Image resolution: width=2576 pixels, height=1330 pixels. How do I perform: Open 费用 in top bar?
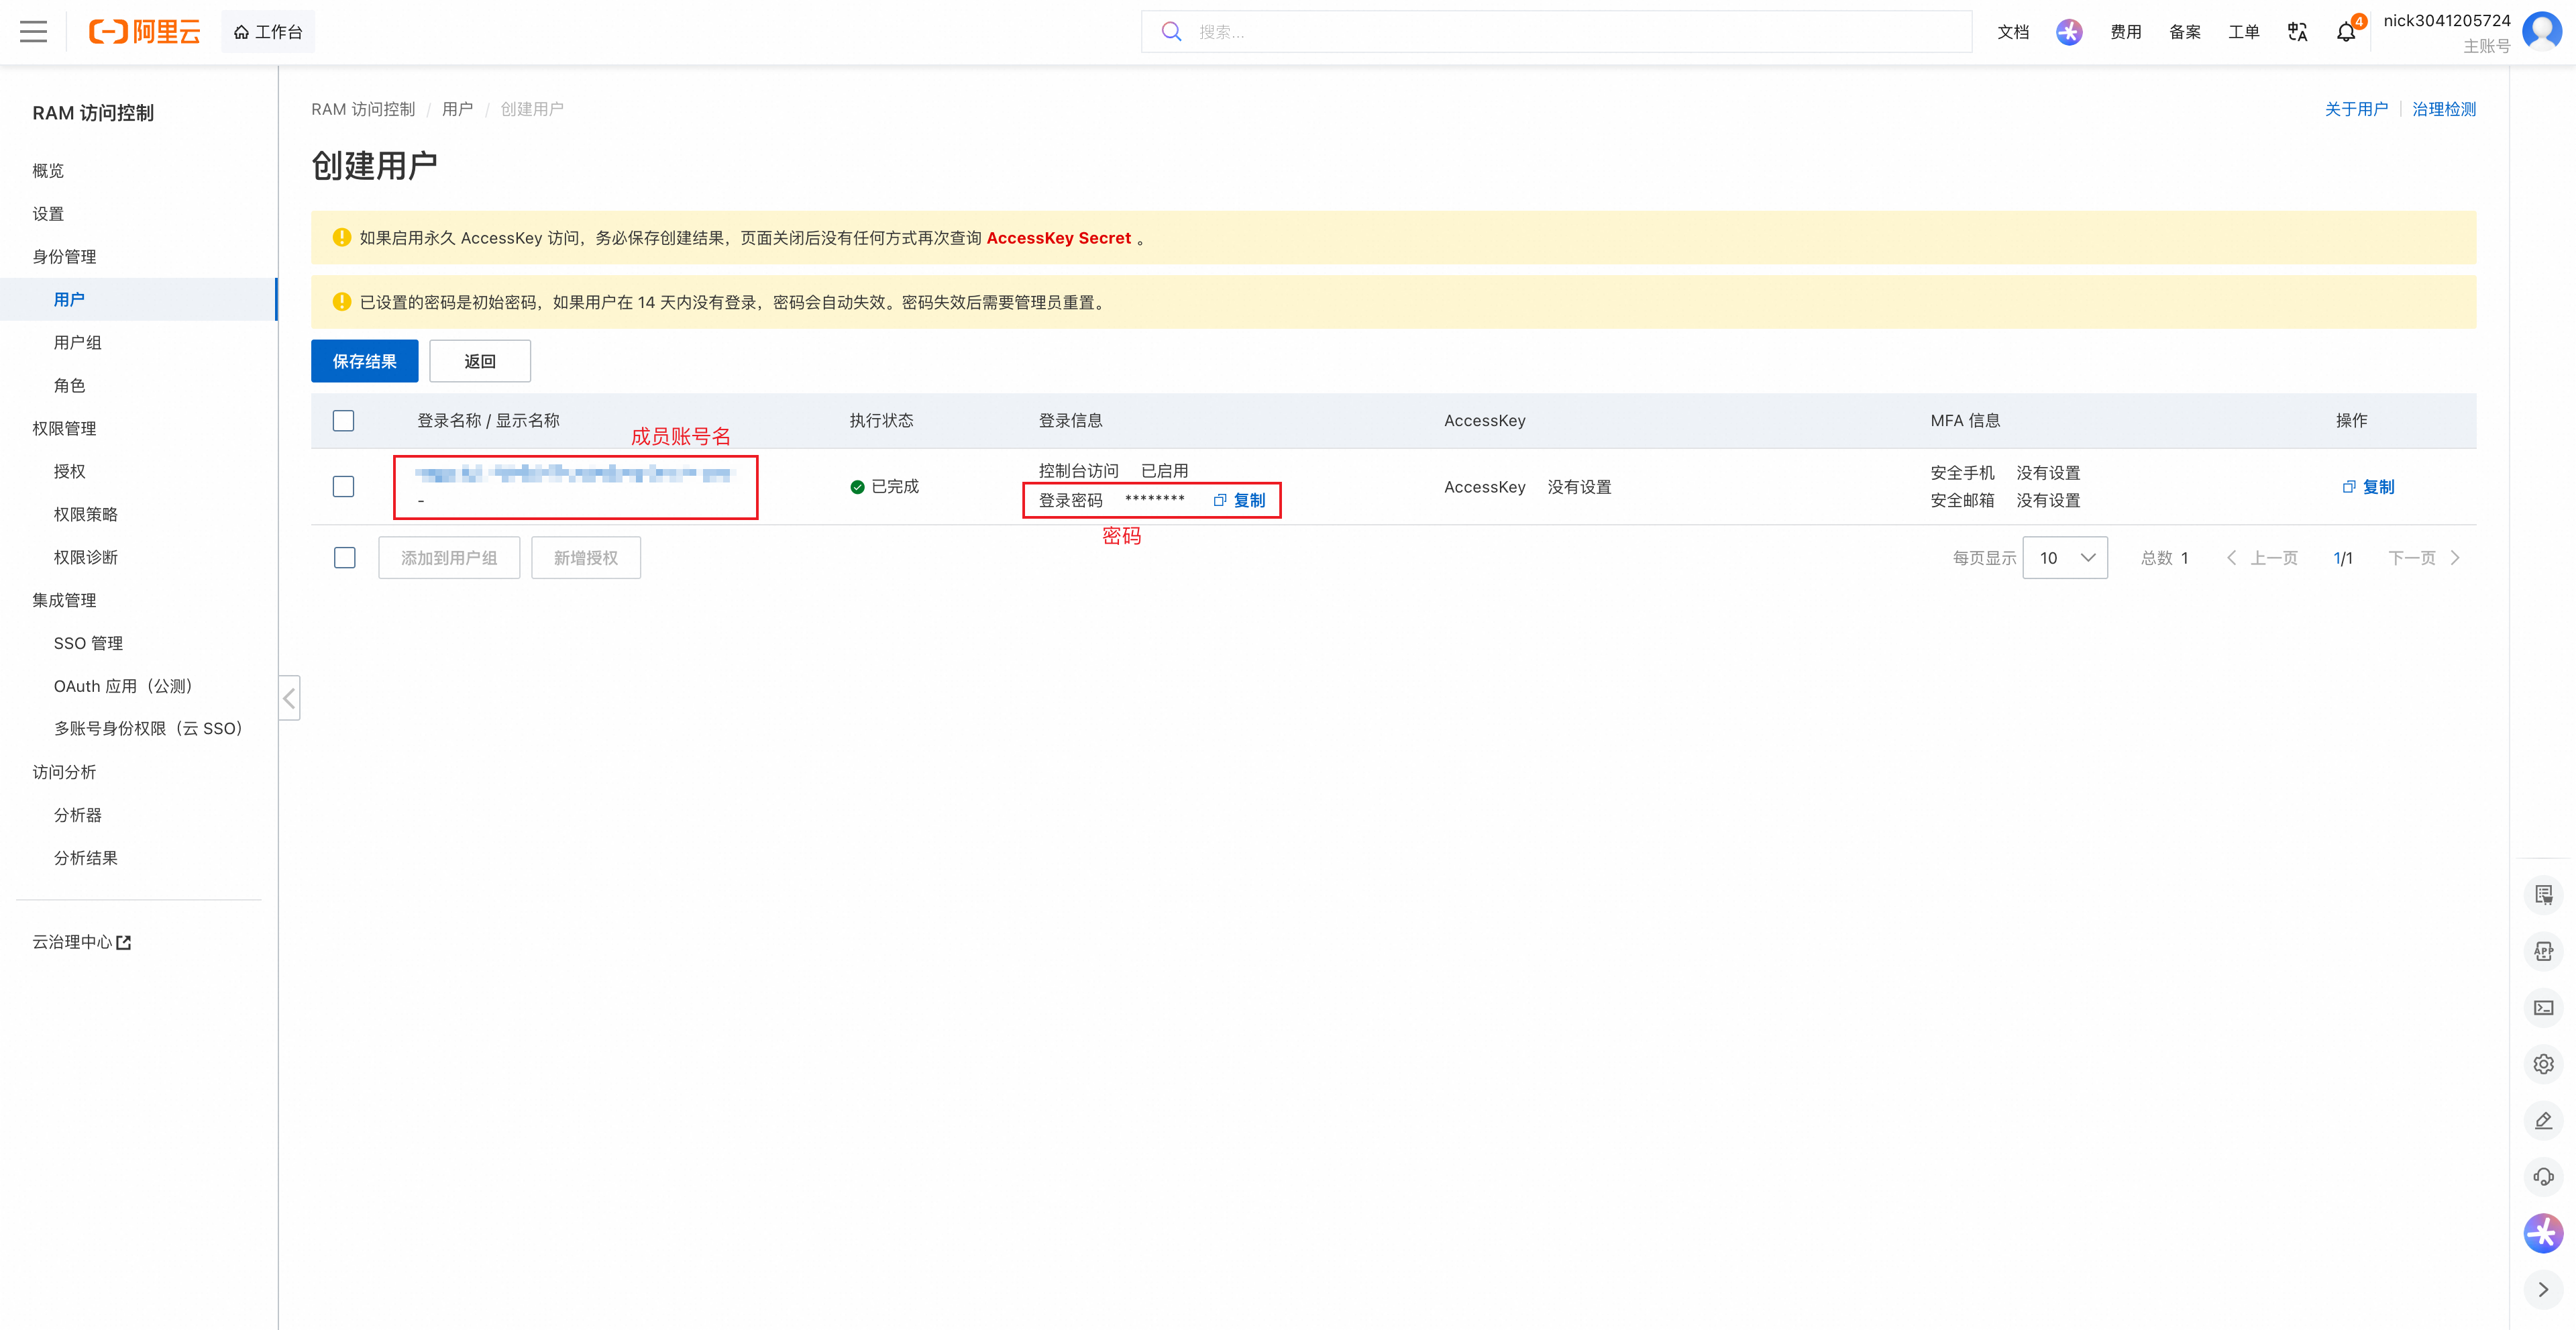pyautogui.click(x=2126, y=32)
